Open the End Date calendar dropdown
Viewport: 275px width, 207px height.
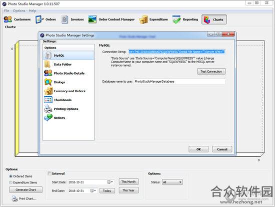(93, 190)
